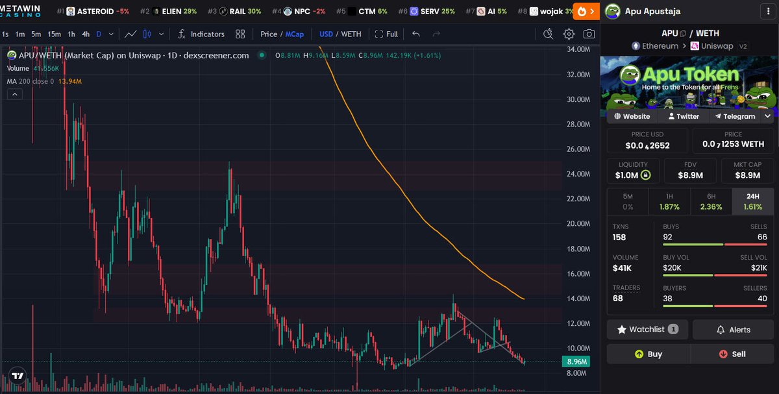
Task: Click the Ethereum chain link
Action: 655,46
